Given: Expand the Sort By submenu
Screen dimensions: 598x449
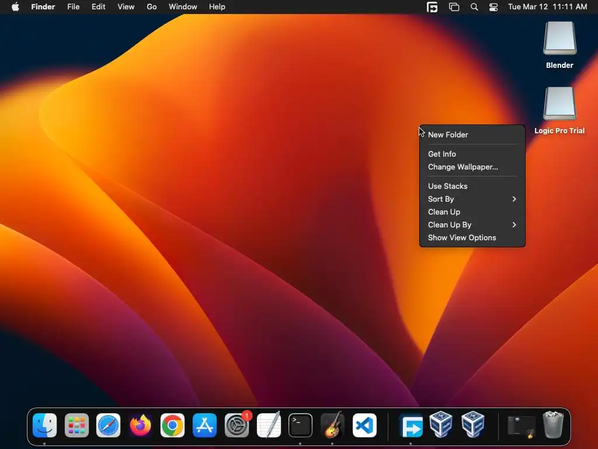Looking at the screenshot, I should pos(472,199).
